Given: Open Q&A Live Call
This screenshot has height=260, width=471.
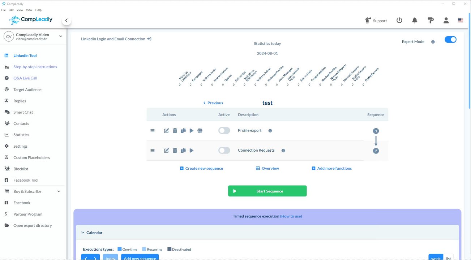Looking at the screenshot, I should click(x=25, y=78).
